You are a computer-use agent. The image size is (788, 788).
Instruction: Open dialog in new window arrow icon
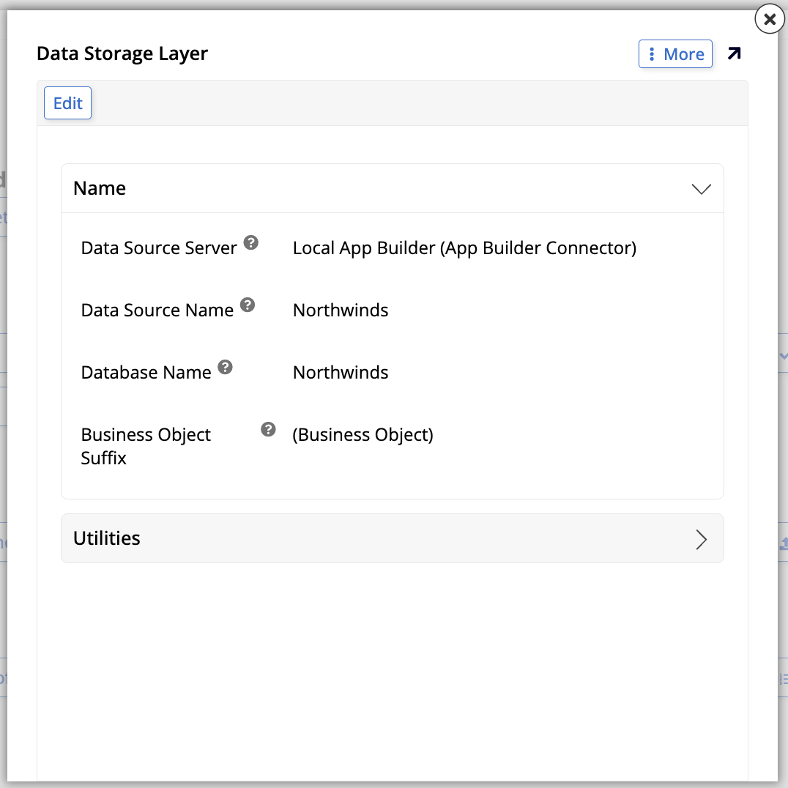735,53
